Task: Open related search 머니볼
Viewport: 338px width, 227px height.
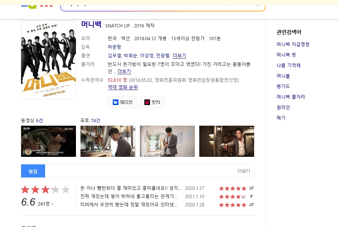Action: pyautogui.click(x=283, y=76)
